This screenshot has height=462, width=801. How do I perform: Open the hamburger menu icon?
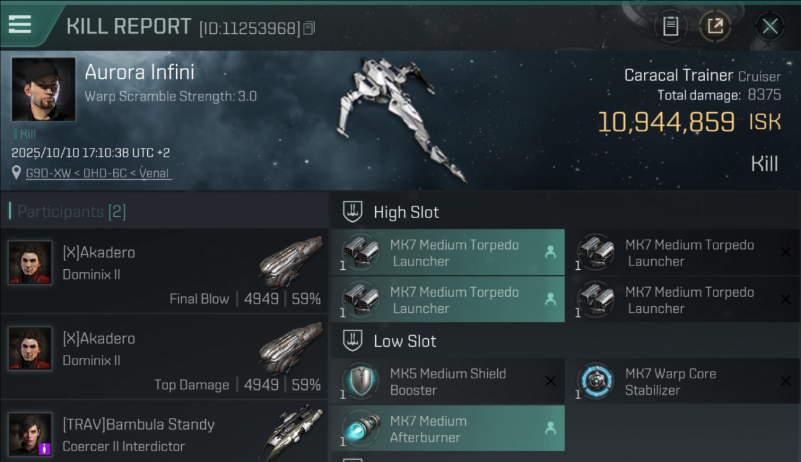click(x=20, y=24)
